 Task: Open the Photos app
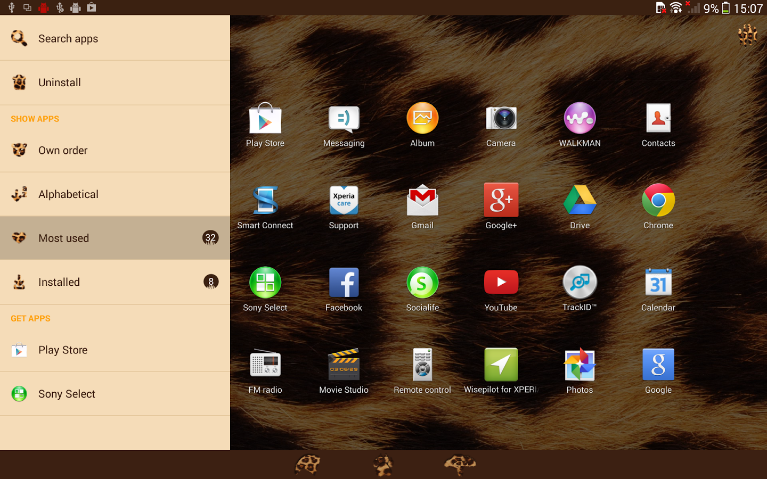click(x=580, y=371)
